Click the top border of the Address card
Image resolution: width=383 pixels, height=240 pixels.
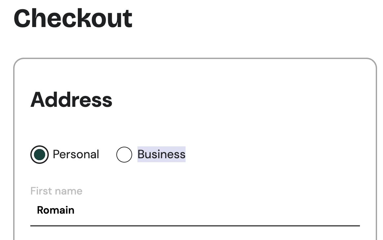tap(194, 59)
